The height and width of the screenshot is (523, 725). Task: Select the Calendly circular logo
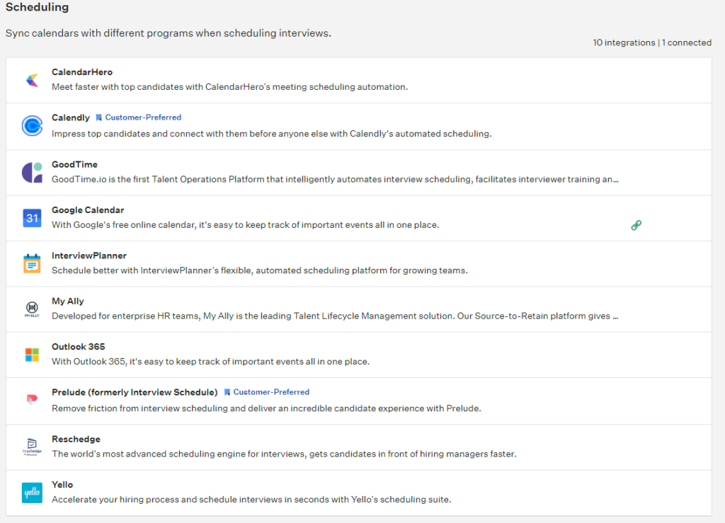31,125
